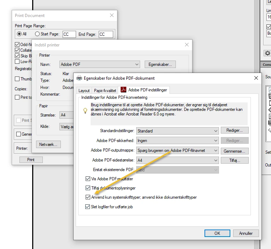Open the Adobe PDF-sidestørrelse dropdown
Viewport: 271px width, 249px height.
(x=178, y=160)
